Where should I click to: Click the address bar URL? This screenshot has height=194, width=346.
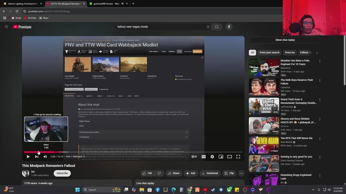49,11
